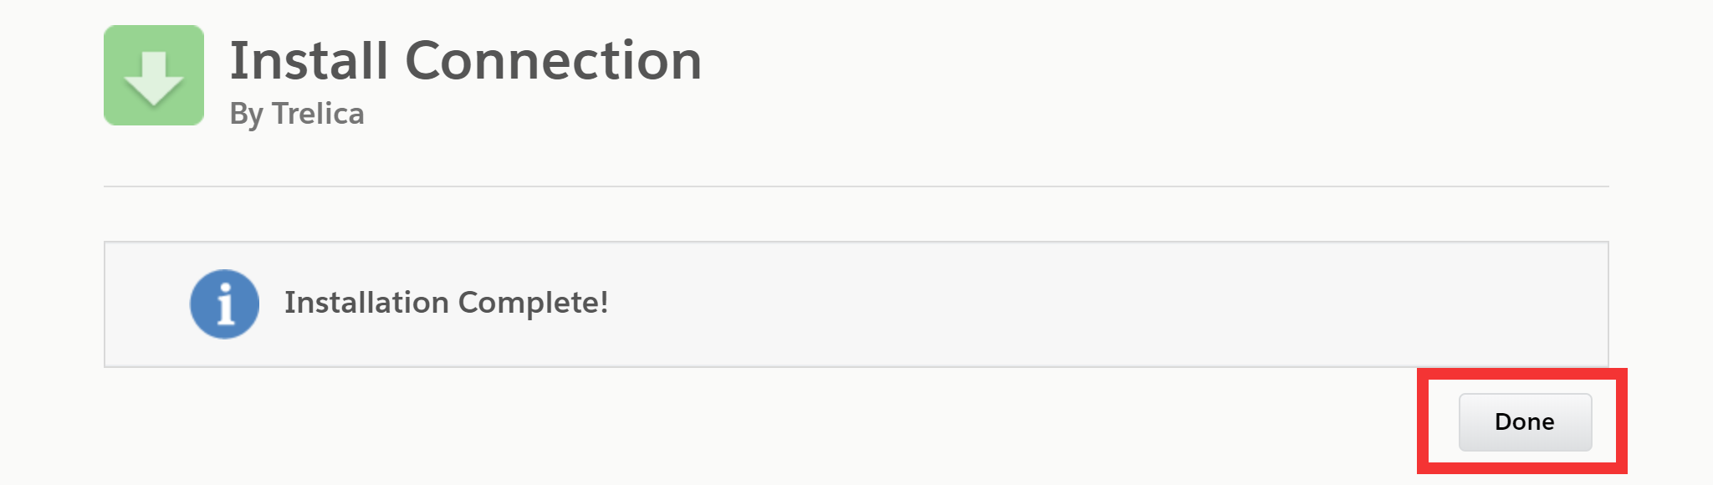Click the word Connection in the title
The image size is (1713, 485).
point(554,61)
